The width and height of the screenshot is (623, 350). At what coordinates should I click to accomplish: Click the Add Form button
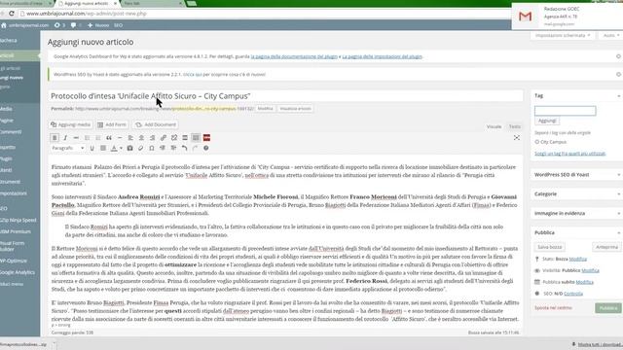112,124
